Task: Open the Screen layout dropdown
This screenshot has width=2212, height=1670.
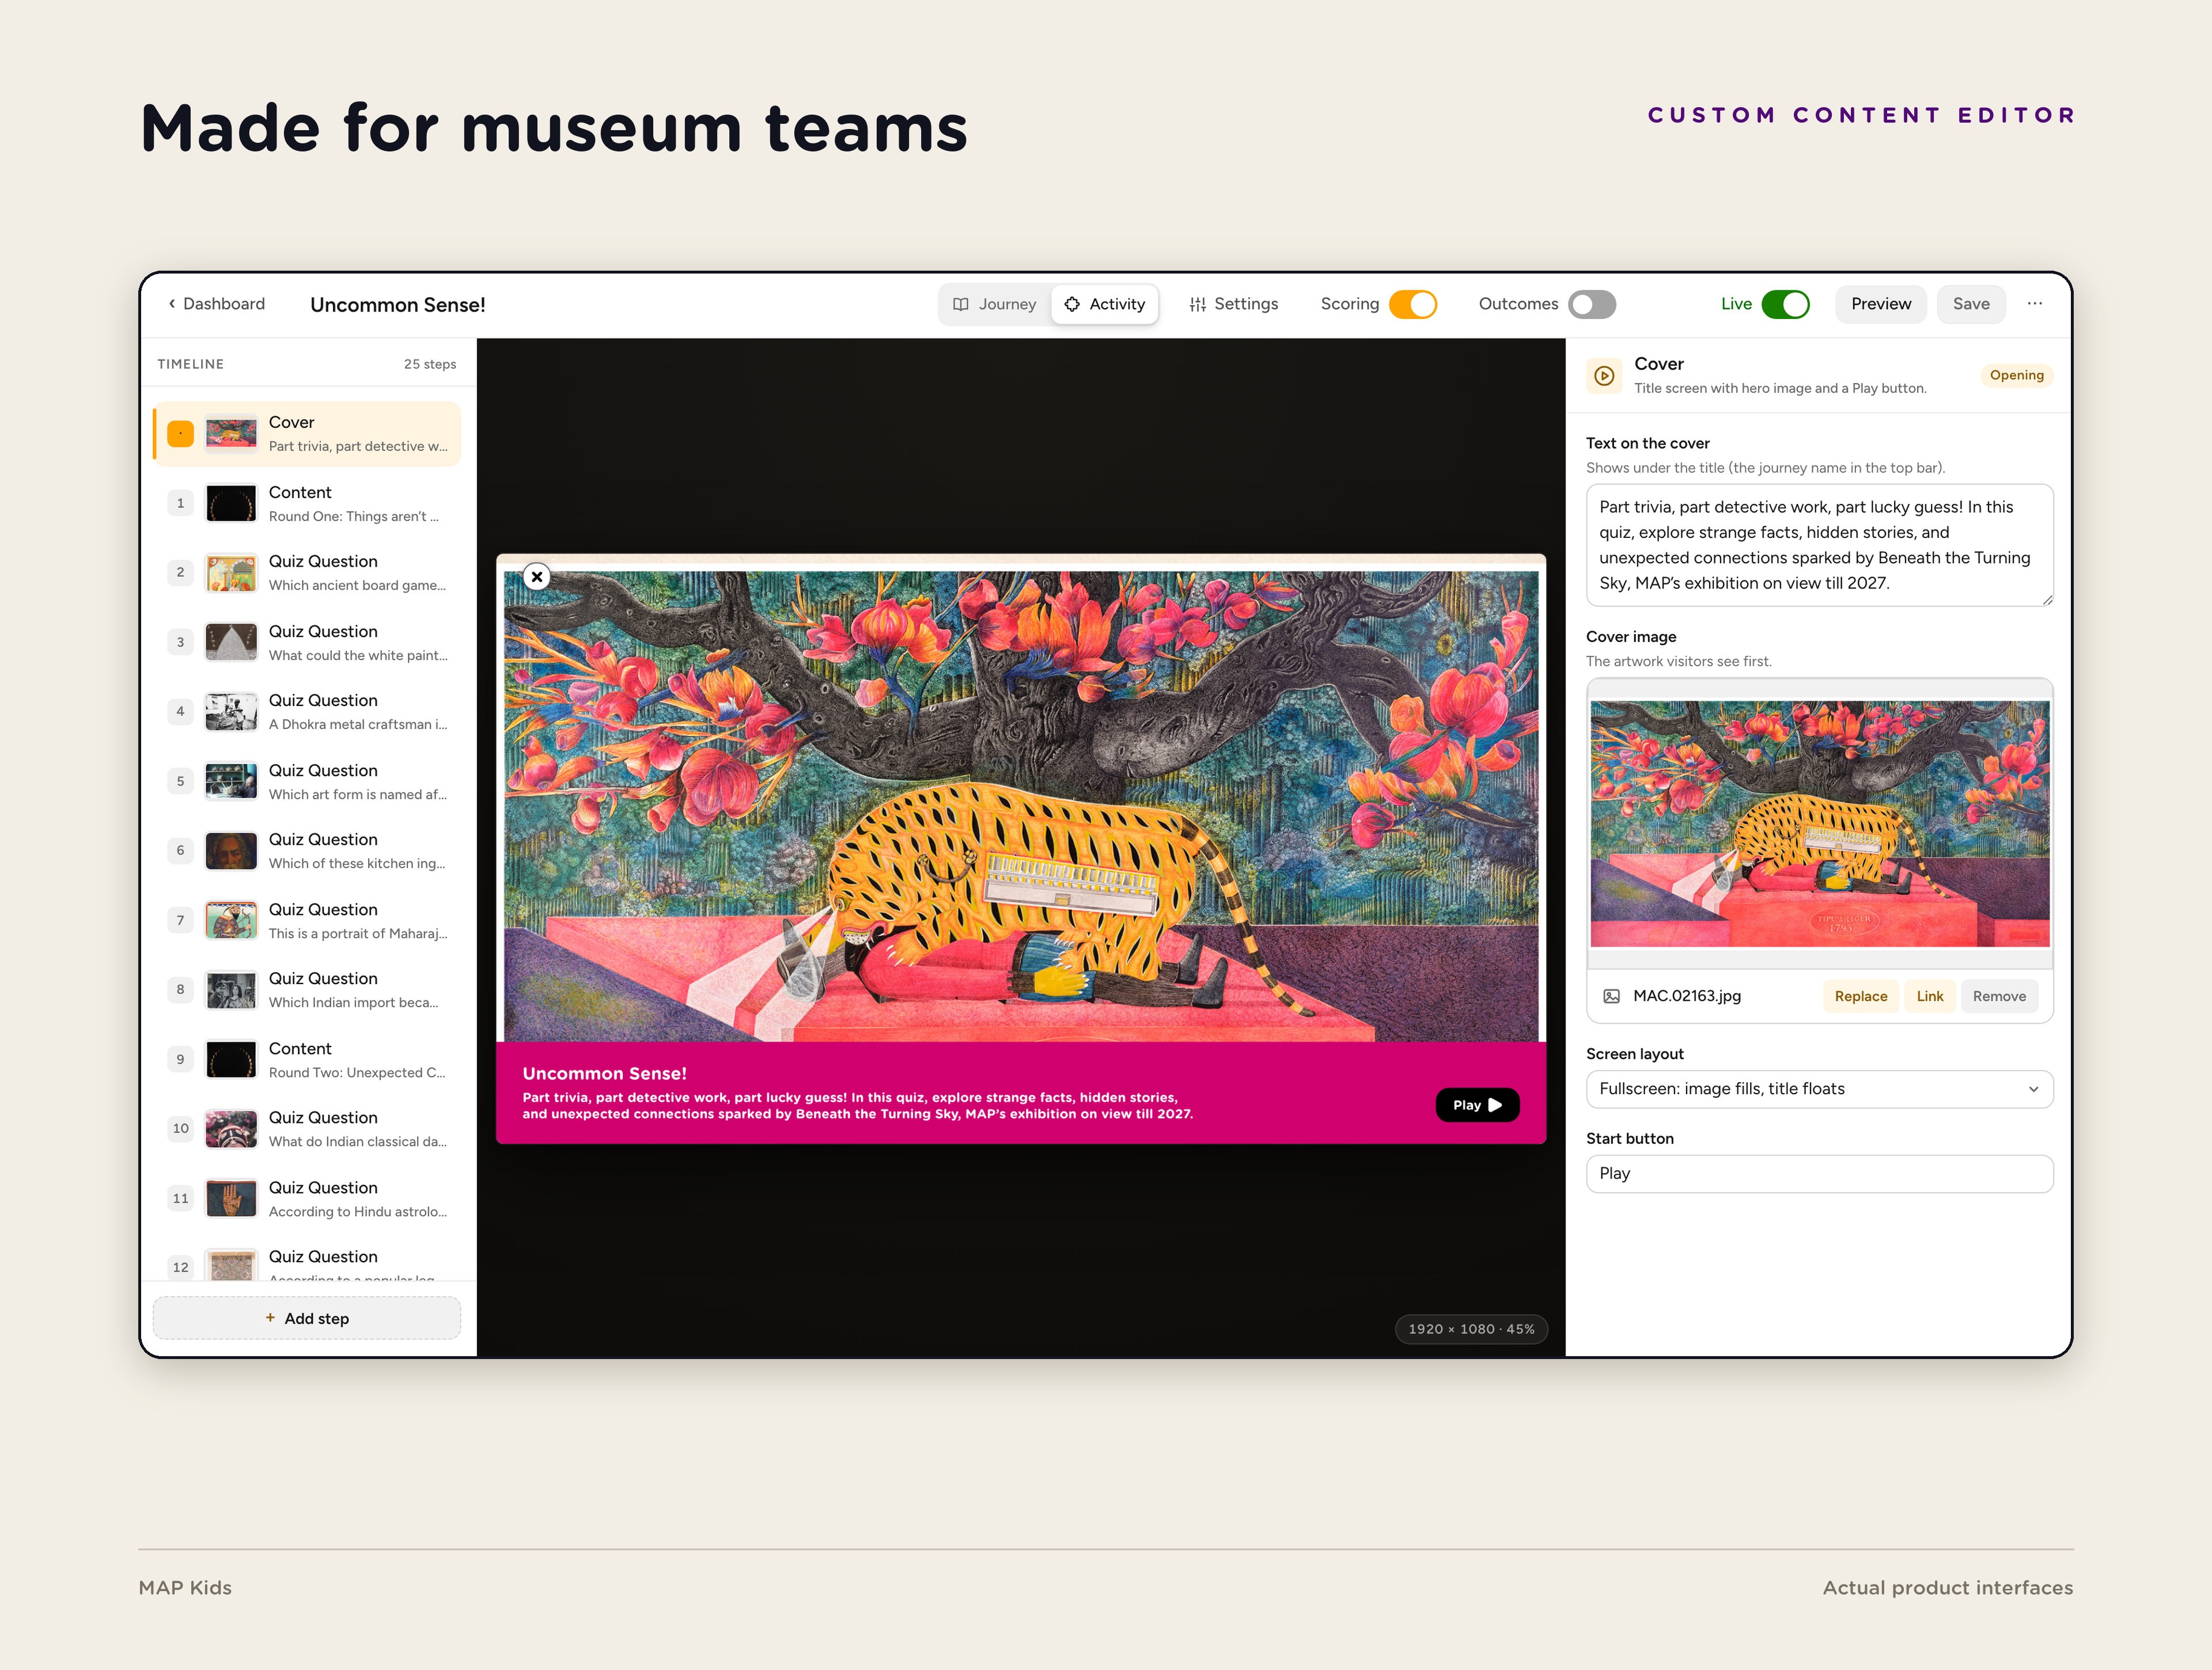Action: (1820, 1090)
